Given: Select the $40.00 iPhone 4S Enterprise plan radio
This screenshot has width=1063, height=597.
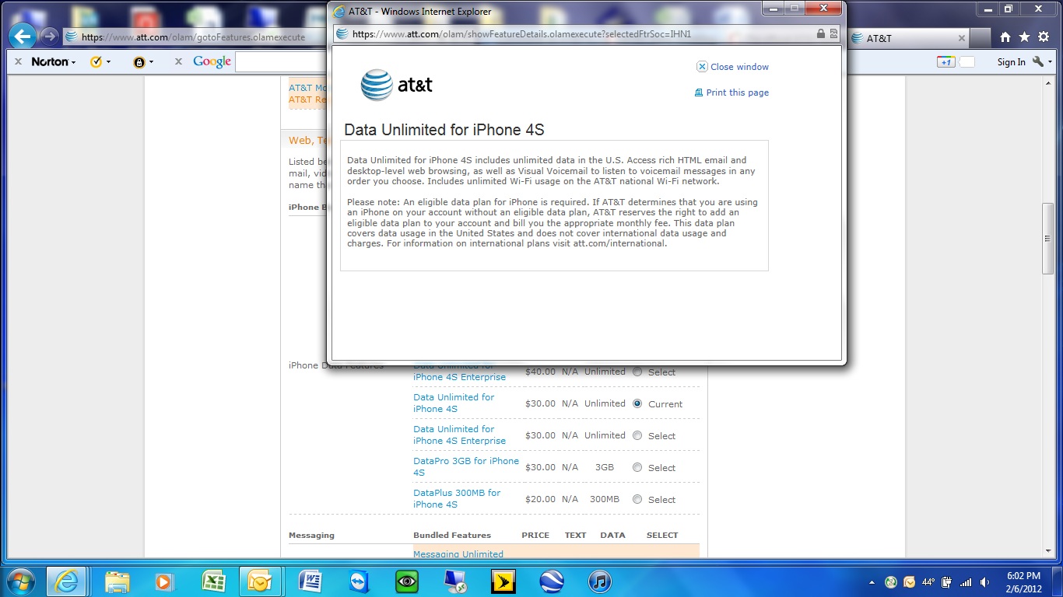Looking at the screenshot, I should pyautogui.click(x=637, y=372).
